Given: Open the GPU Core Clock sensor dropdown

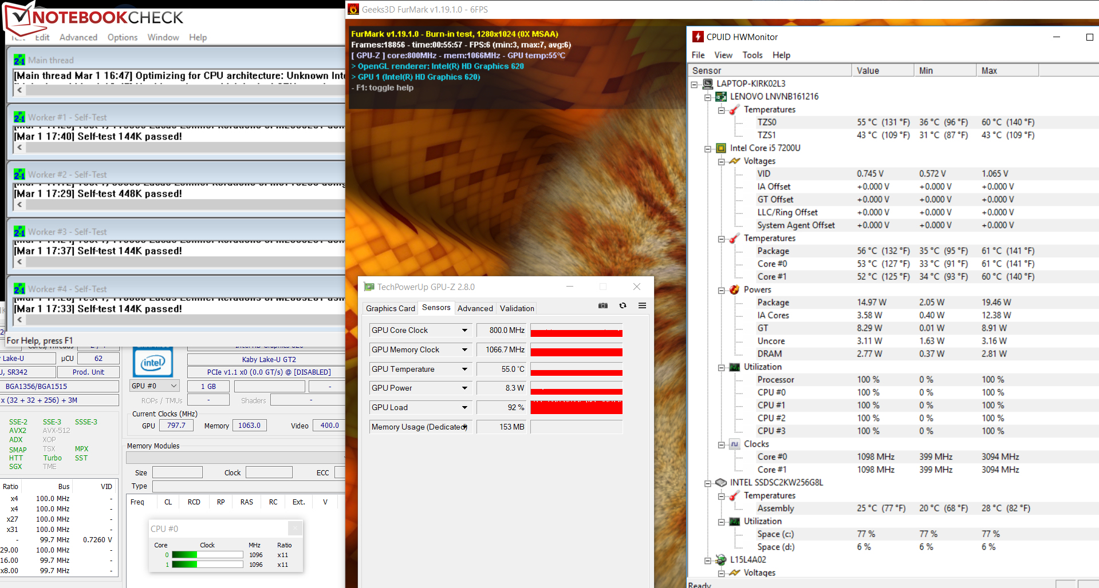Looking at the screenshot, I should [464, 331].
